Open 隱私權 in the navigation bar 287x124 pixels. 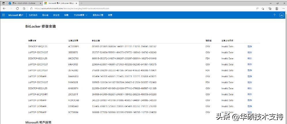pyautogui.click(x=45, y=15)
